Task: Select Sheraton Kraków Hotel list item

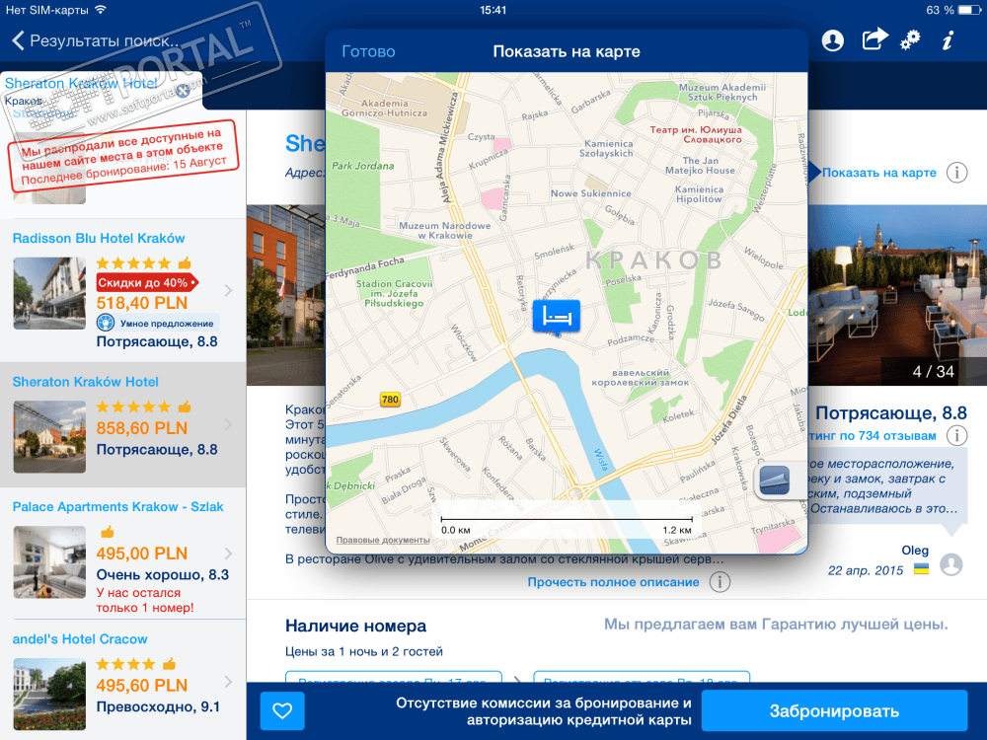Action: tap(122, 424)
